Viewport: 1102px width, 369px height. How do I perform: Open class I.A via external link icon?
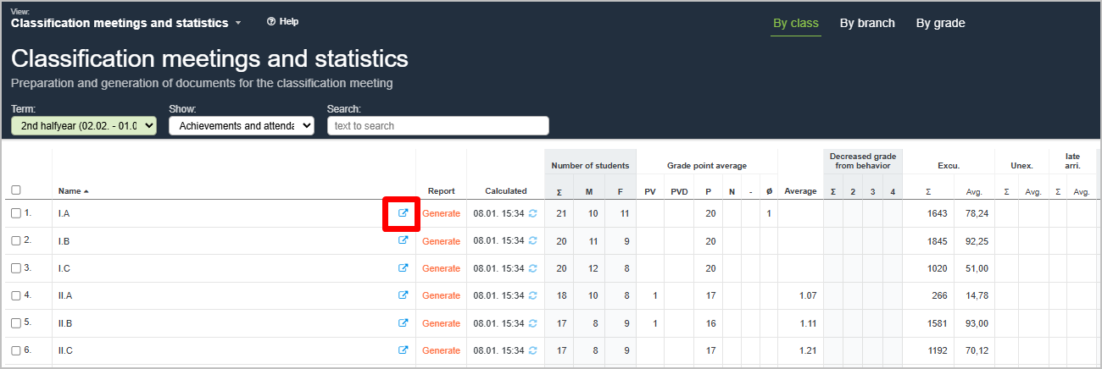(404, 213)
